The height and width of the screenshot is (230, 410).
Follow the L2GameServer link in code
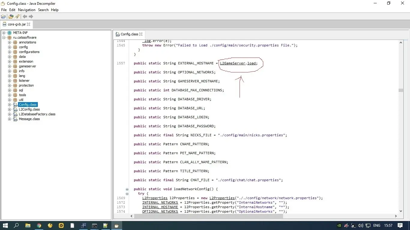click(233, 63)
